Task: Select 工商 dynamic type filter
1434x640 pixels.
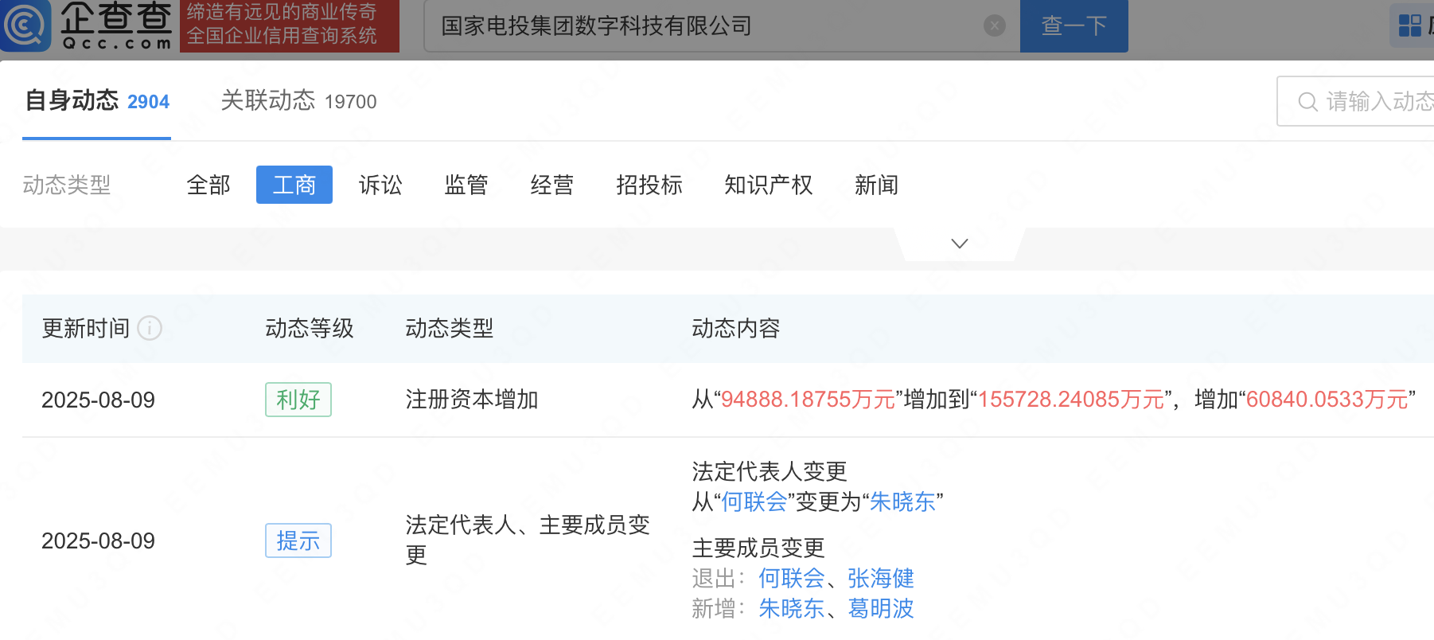Action: tap(294, 185)
